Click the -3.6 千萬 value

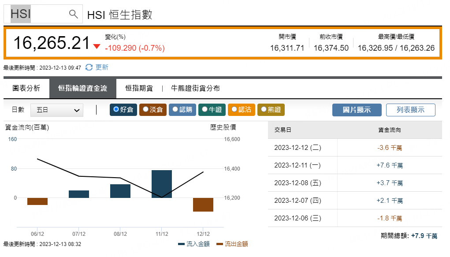pos(390,148)
